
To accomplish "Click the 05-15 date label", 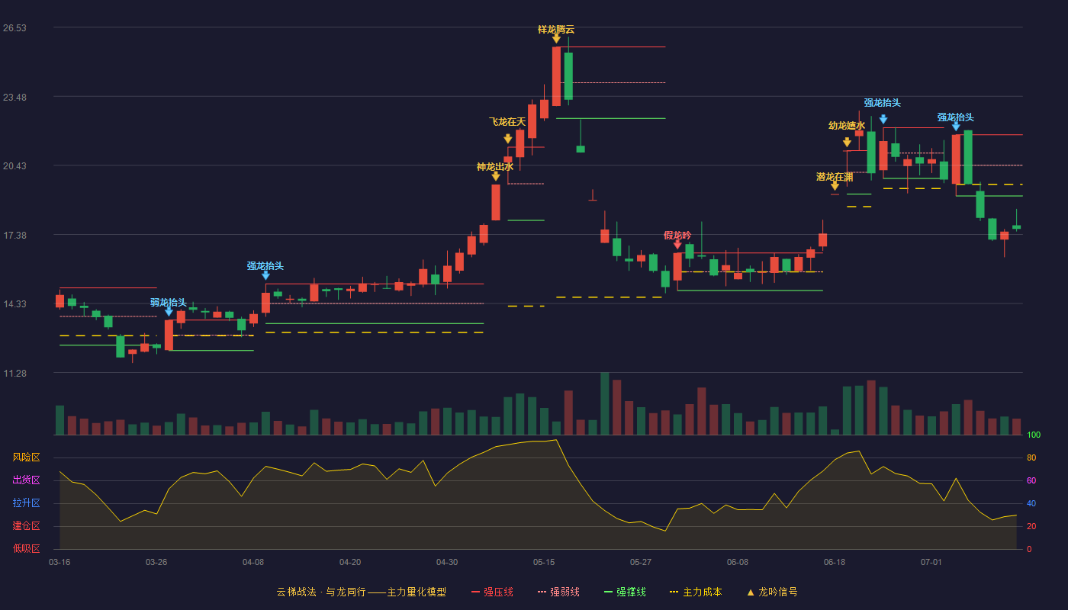I will pos(544,562).
